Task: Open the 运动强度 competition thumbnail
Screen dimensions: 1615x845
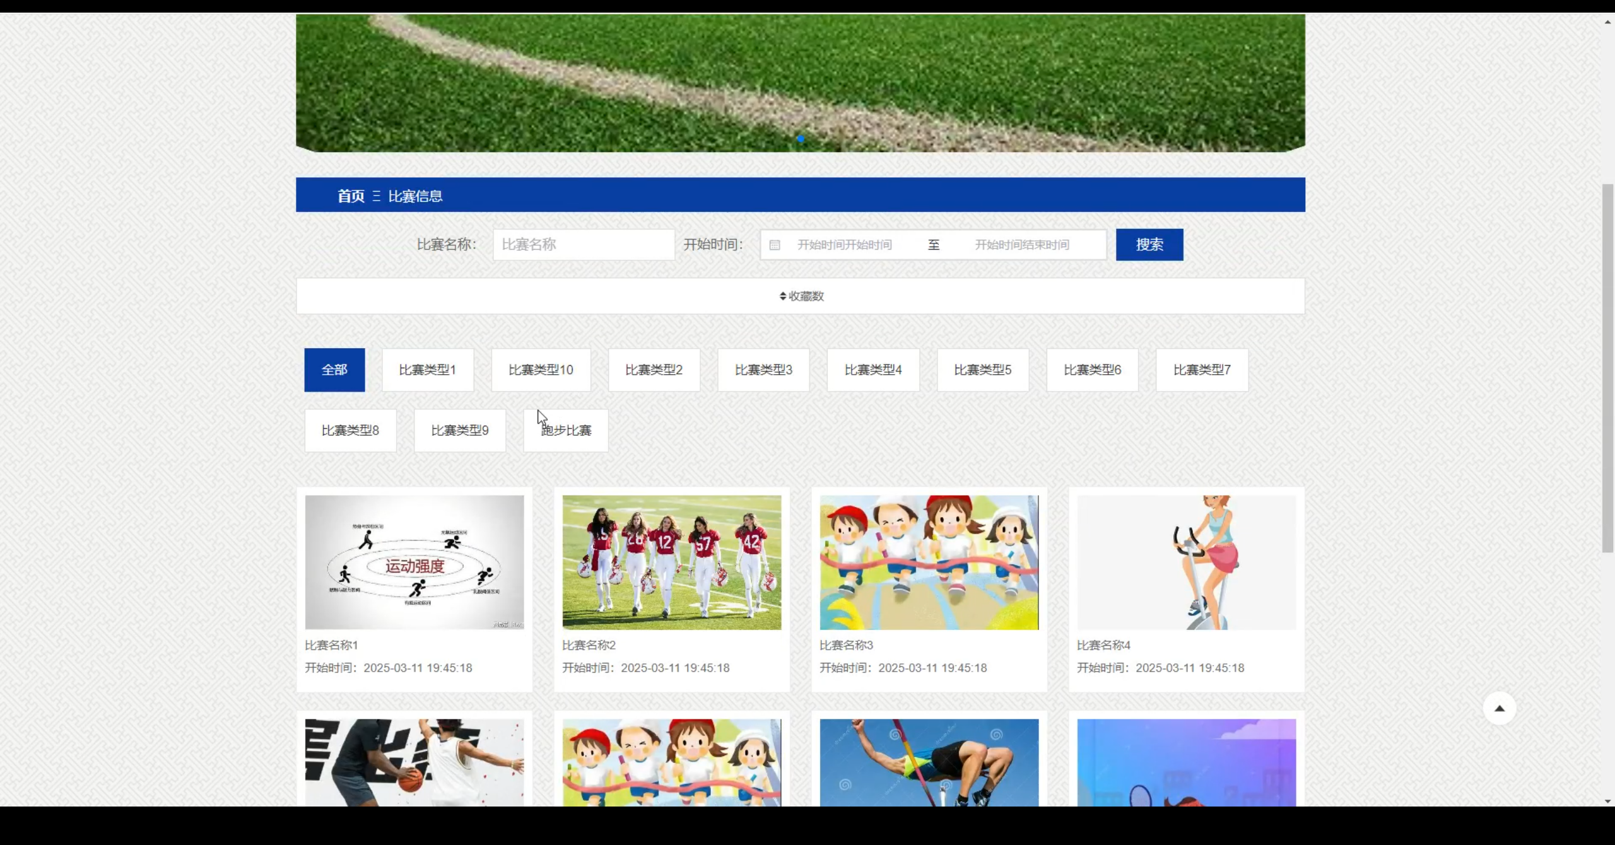Action: pos(414,562)
